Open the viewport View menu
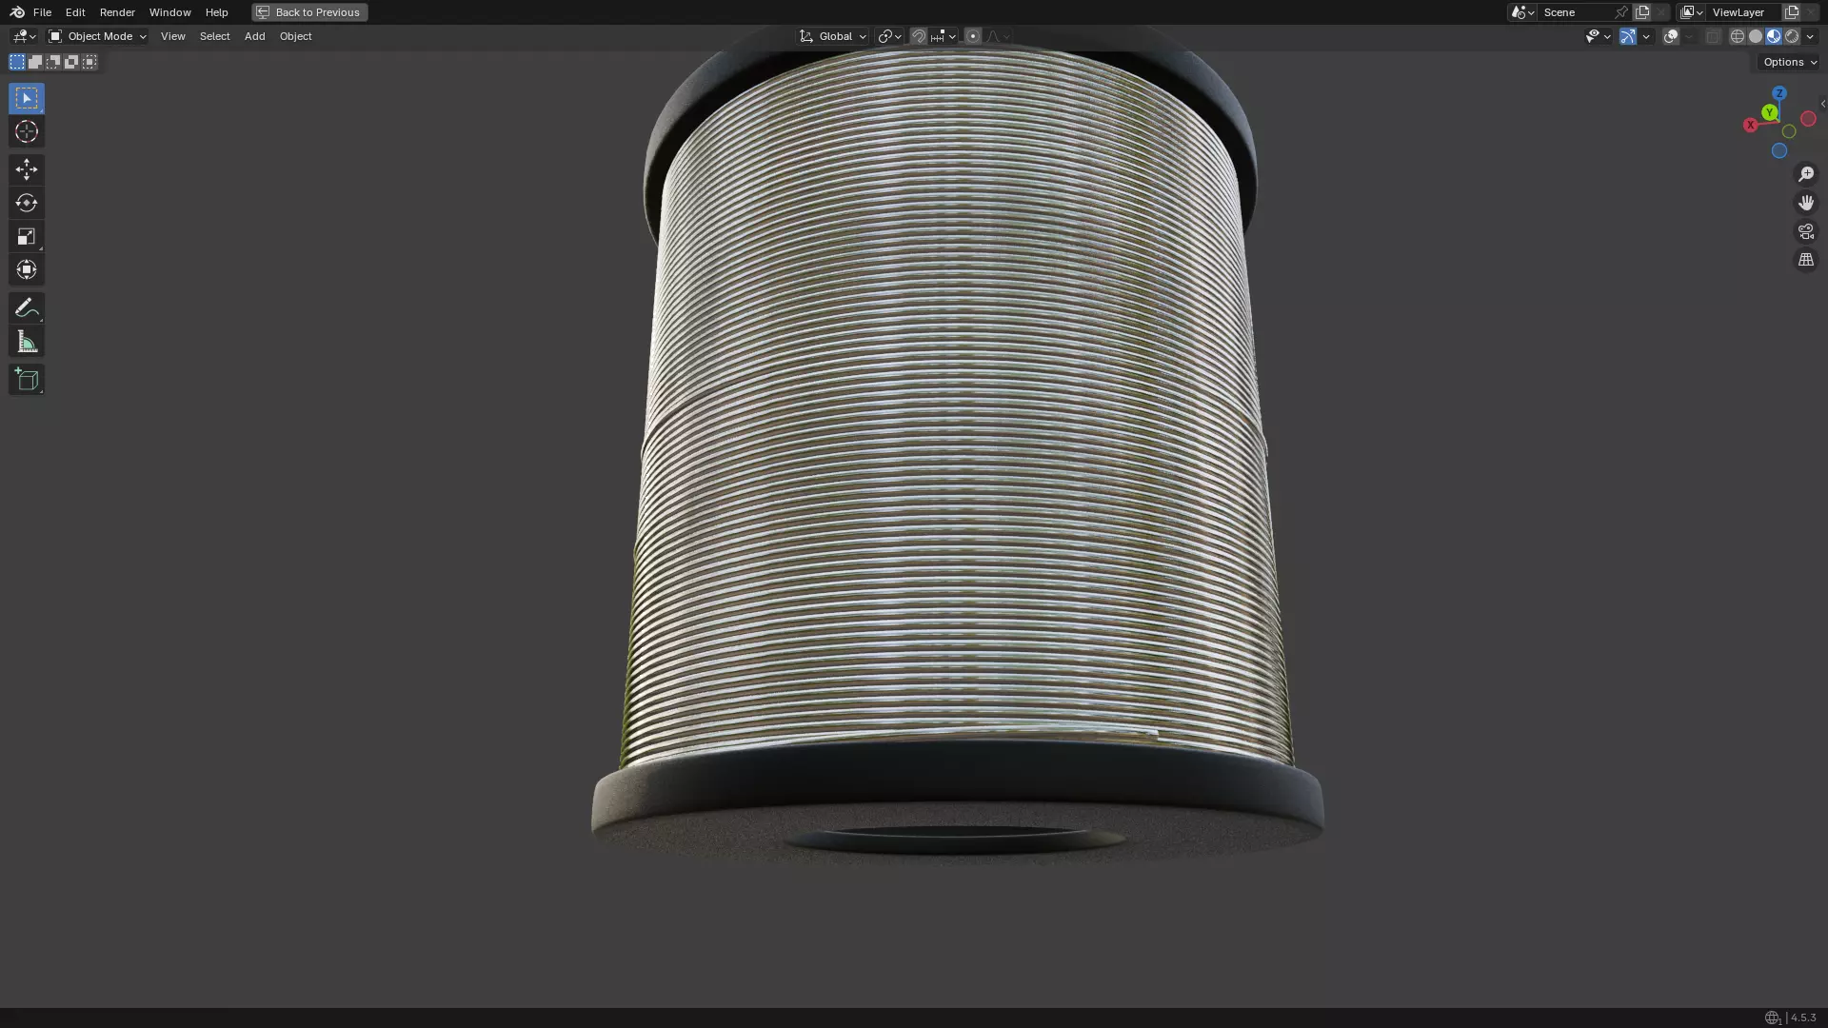Image resolution: width=1828 pixels, height=1028 pixels. click(x=172, y=36)
